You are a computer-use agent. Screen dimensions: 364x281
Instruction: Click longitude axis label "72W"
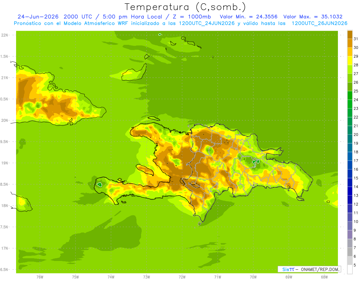(x=182, y=277)
